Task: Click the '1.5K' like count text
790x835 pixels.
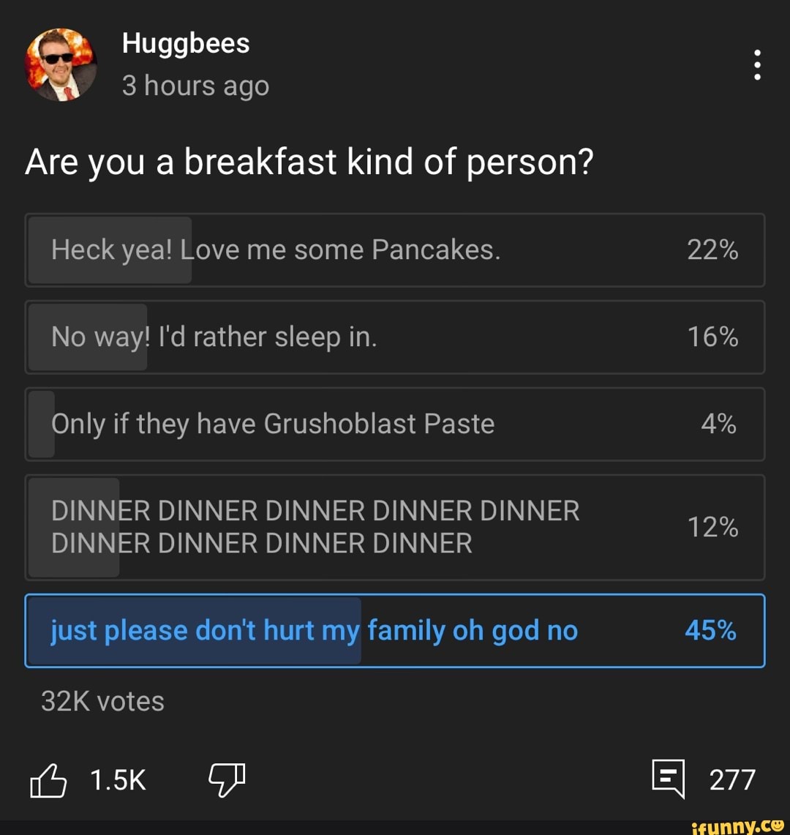Action: (x=117, y=780)
